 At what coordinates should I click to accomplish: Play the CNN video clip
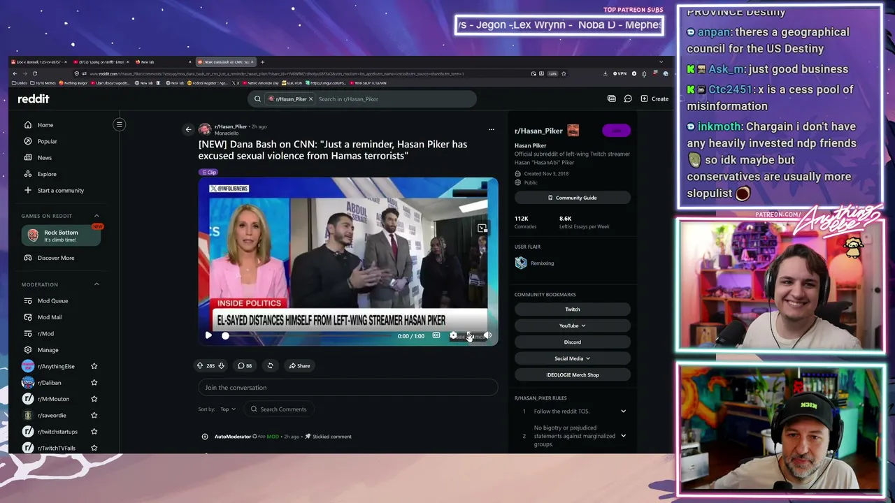pos(208,336)
